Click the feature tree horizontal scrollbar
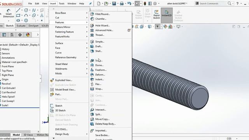Viewport: 249px width, 140px height. click(15, 131)
